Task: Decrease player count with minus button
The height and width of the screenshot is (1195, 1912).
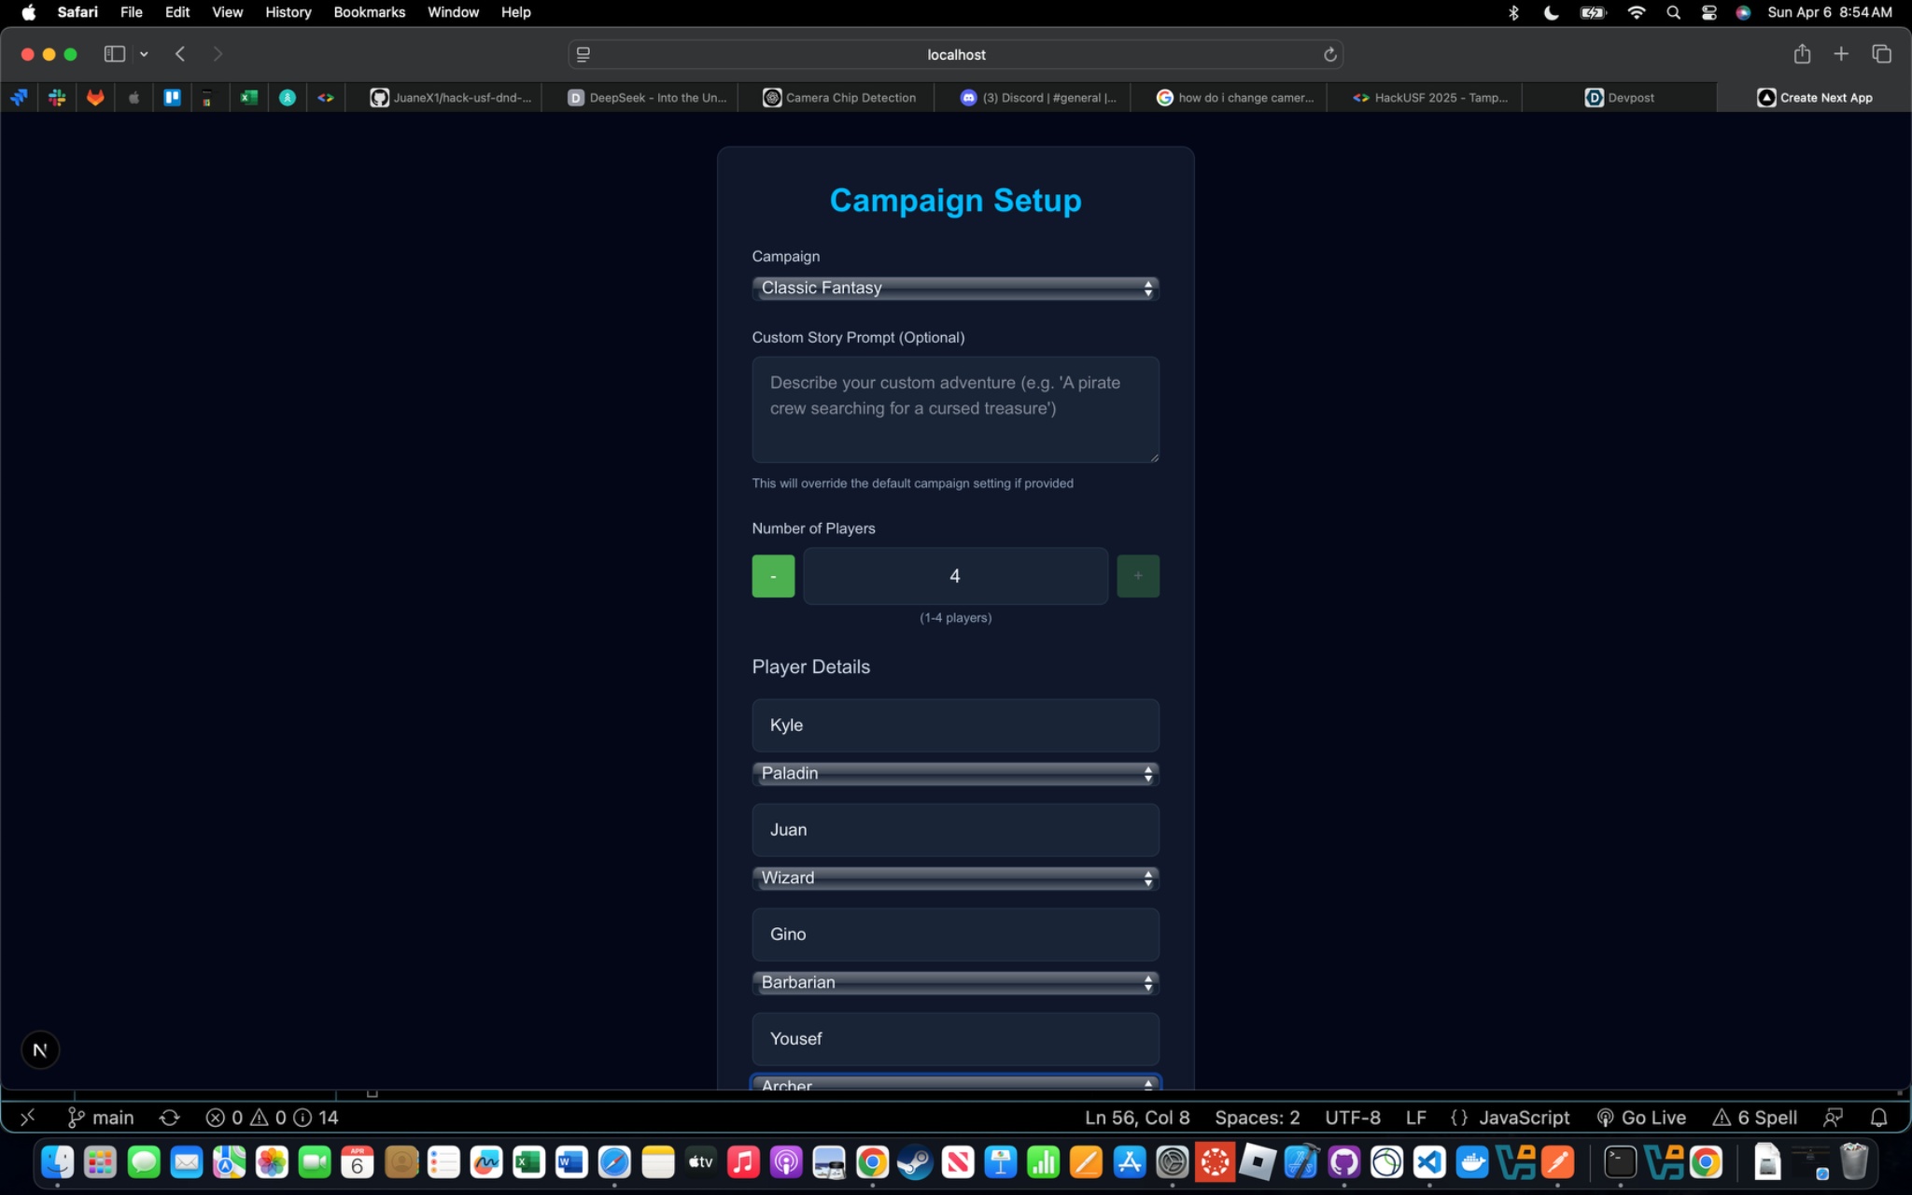Action: (x=773, y=576)
